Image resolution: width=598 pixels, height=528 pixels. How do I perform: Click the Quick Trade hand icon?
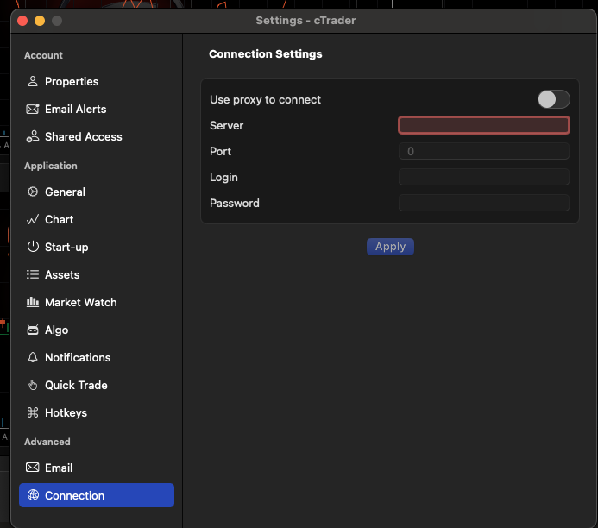click(x=33, y=385)
